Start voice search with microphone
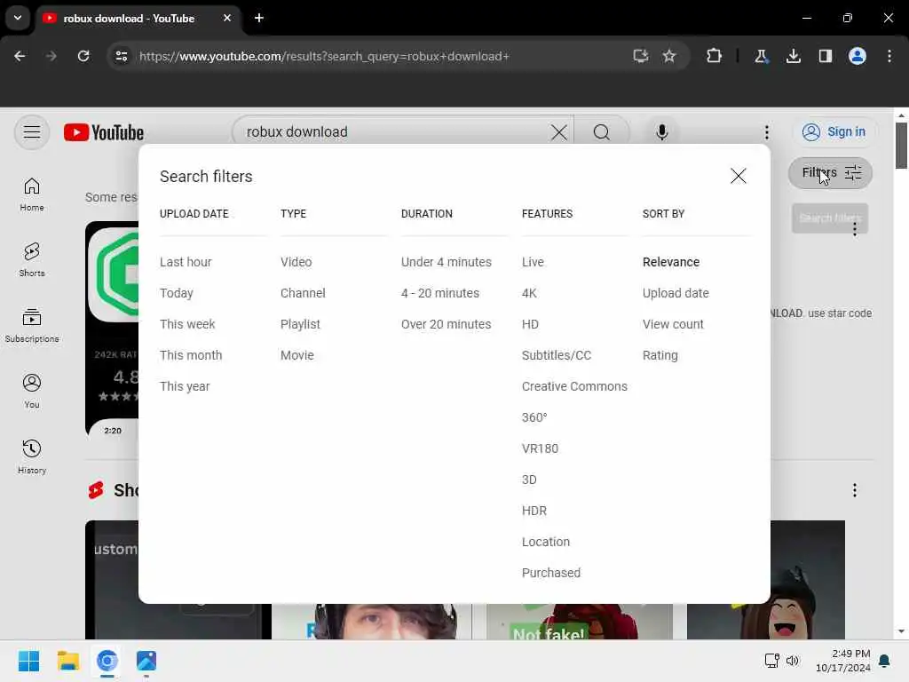 coord(662,132)
